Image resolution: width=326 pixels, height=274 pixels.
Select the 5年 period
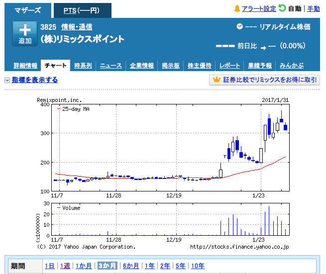(181, 266)
